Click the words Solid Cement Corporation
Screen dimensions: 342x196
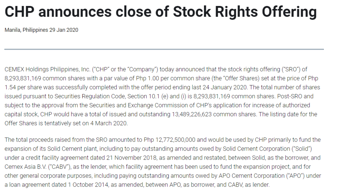tap(256, 149)
